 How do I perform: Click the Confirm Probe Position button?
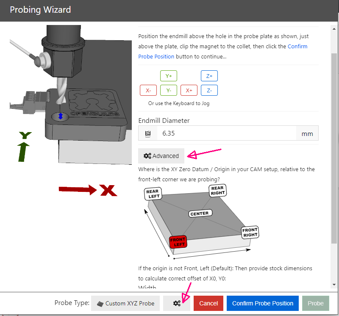coord(263,303)
